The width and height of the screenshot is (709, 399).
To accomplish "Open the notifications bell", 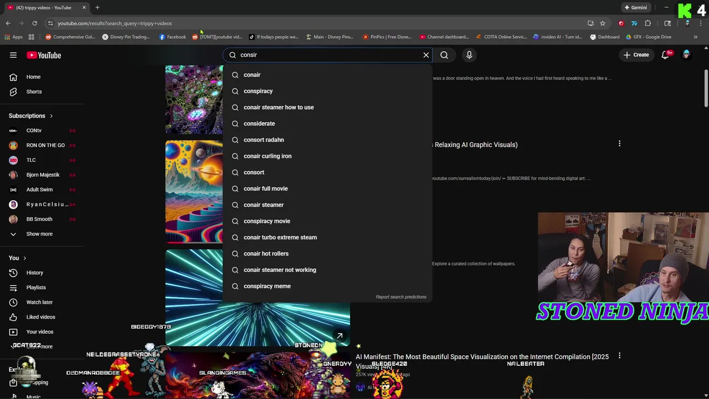I will pos(666,55).
